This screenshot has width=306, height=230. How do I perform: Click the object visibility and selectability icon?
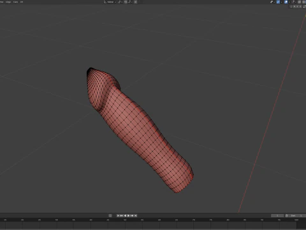272,2
